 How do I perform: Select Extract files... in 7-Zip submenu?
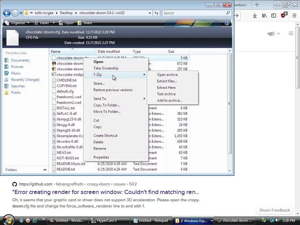[173, 81]
